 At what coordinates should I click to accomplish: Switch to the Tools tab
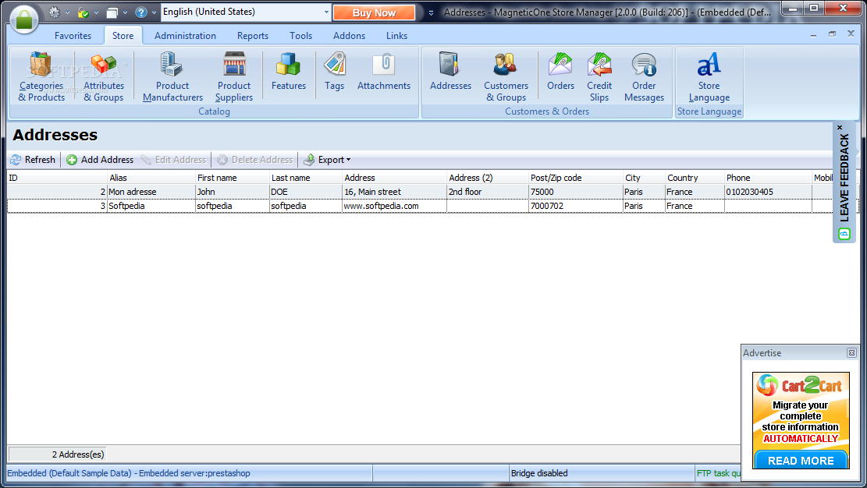(x=300, y=35)
